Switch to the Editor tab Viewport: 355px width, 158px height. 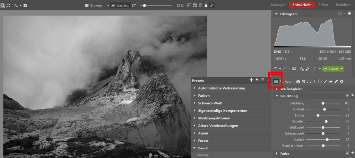(x=323, y=5)
